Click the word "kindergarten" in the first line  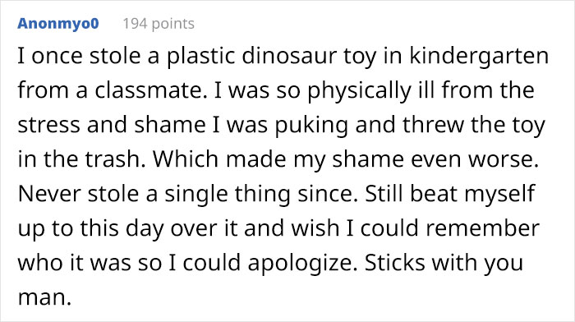tap(479, 56)
